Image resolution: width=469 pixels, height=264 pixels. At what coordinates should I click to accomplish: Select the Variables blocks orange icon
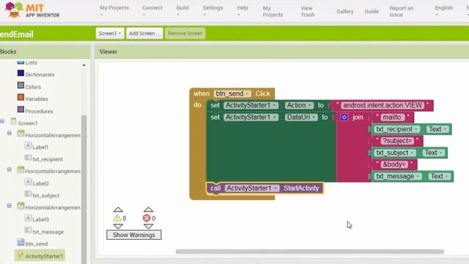coord(21,98)
